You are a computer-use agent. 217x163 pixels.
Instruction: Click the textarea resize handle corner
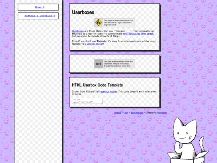click(x=102, y=103)
